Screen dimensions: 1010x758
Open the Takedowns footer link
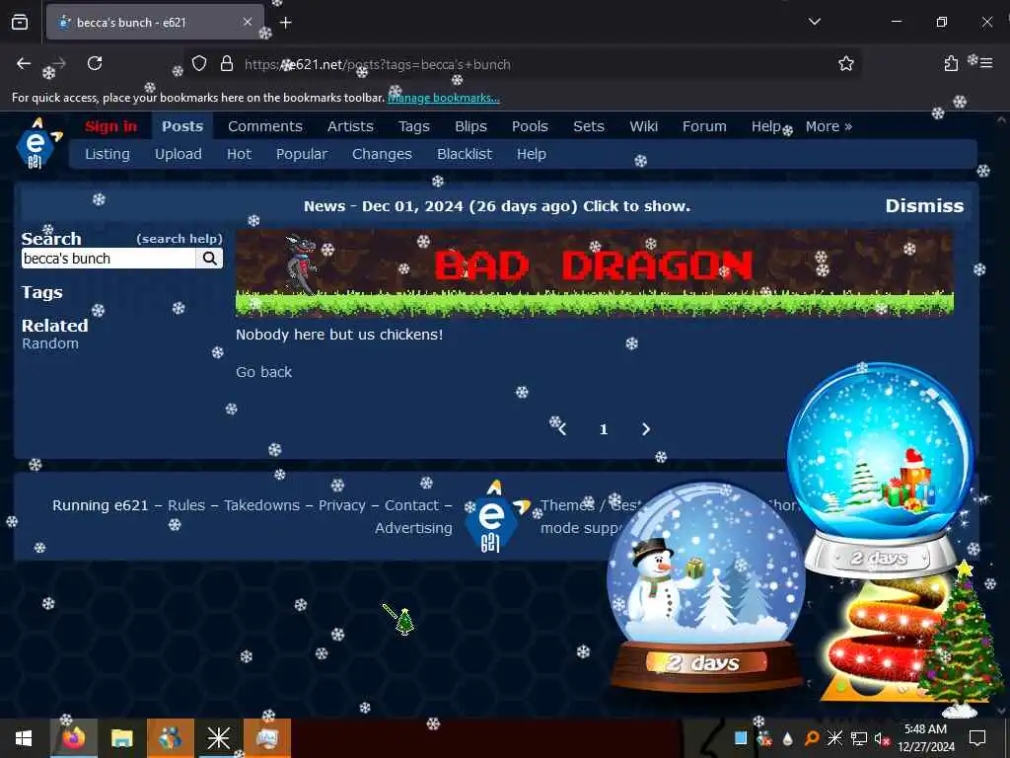pos(261,505)
